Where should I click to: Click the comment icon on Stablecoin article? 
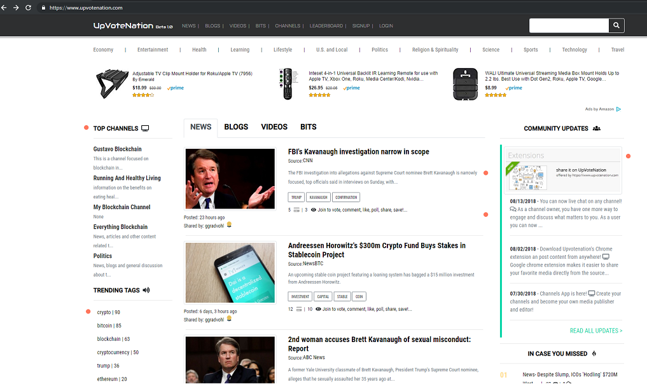point(299,309)
